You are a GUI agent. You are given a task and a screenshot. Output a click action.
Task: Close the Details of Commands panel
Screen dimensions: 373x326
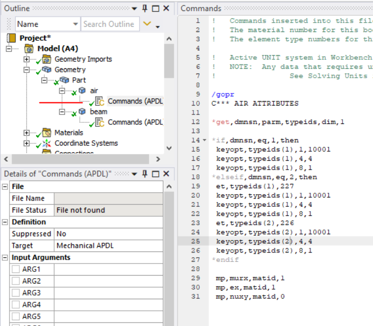pyautogui.click(x=167, y=174)
